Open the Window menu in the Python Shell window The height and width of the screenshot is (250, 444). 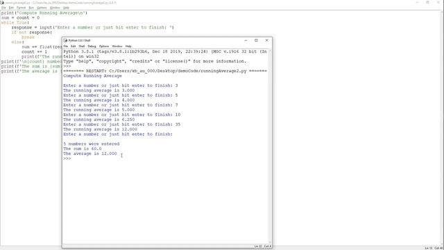pos(117,47)
